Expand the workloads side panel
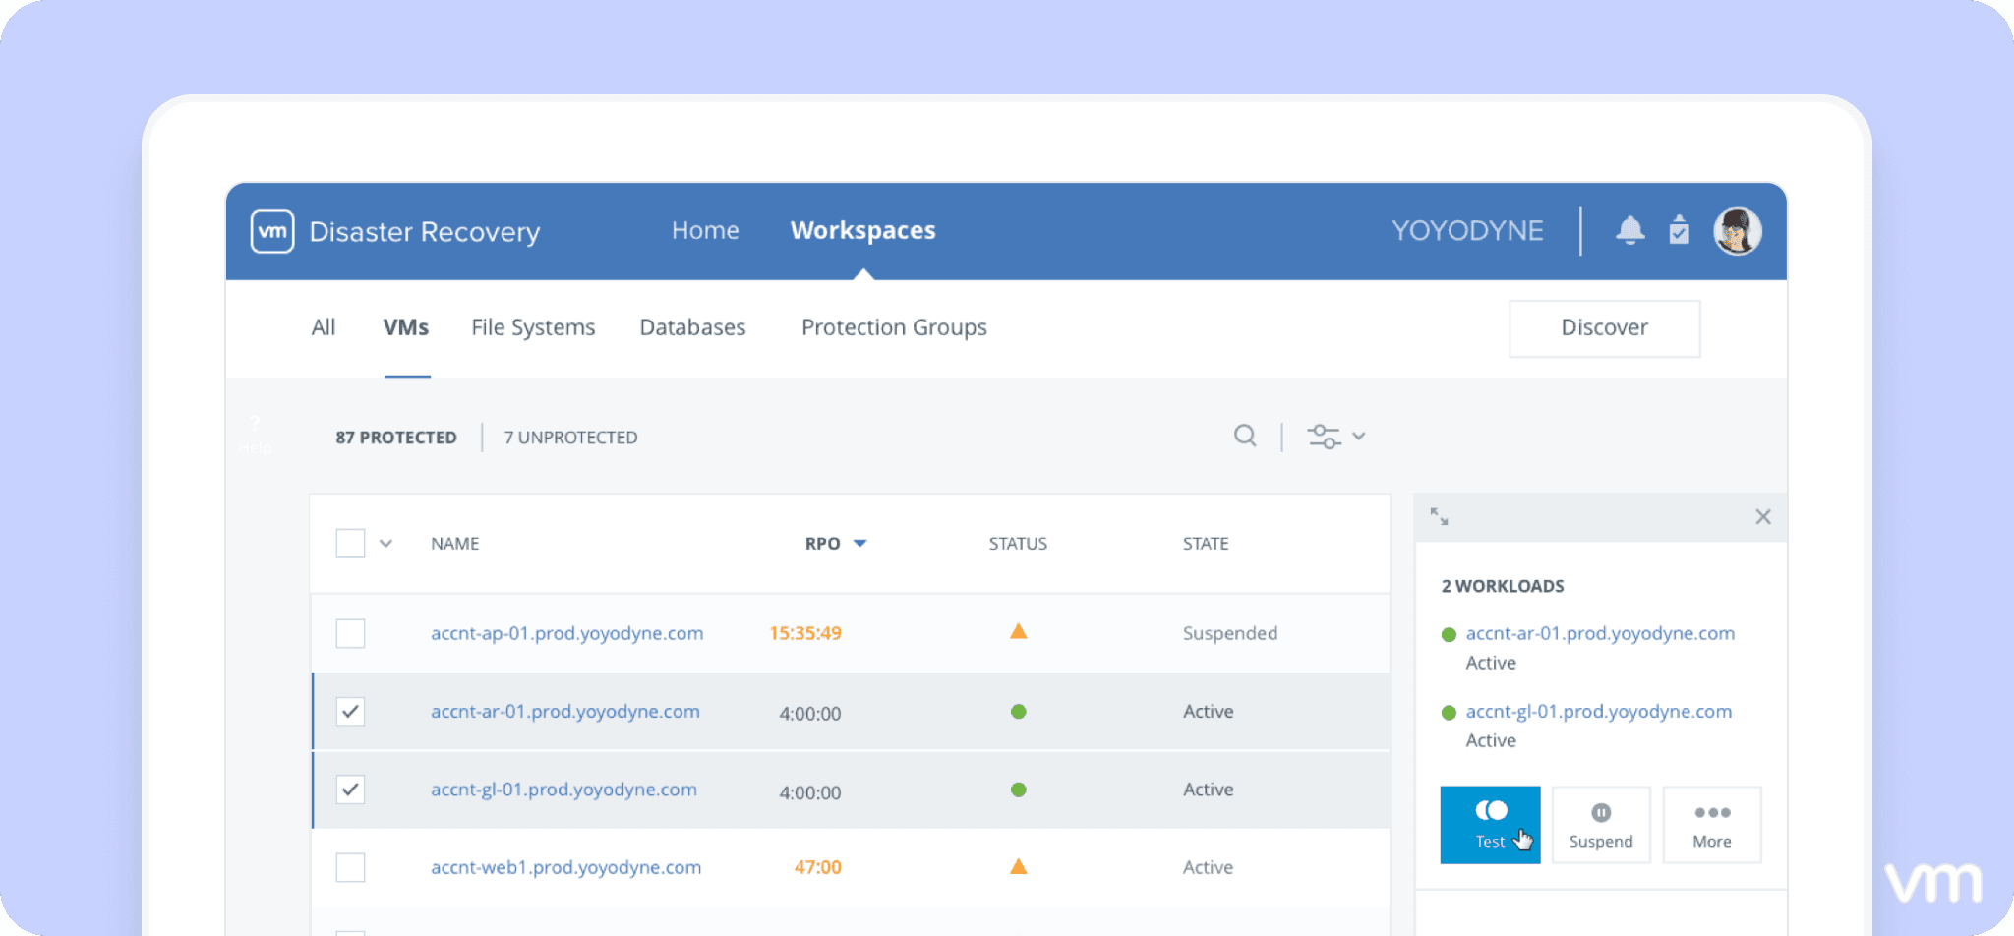 [x=1439, y=515]
